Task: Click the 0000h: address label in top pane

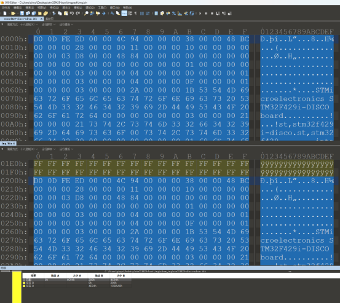Action: (x=14, y=39)
